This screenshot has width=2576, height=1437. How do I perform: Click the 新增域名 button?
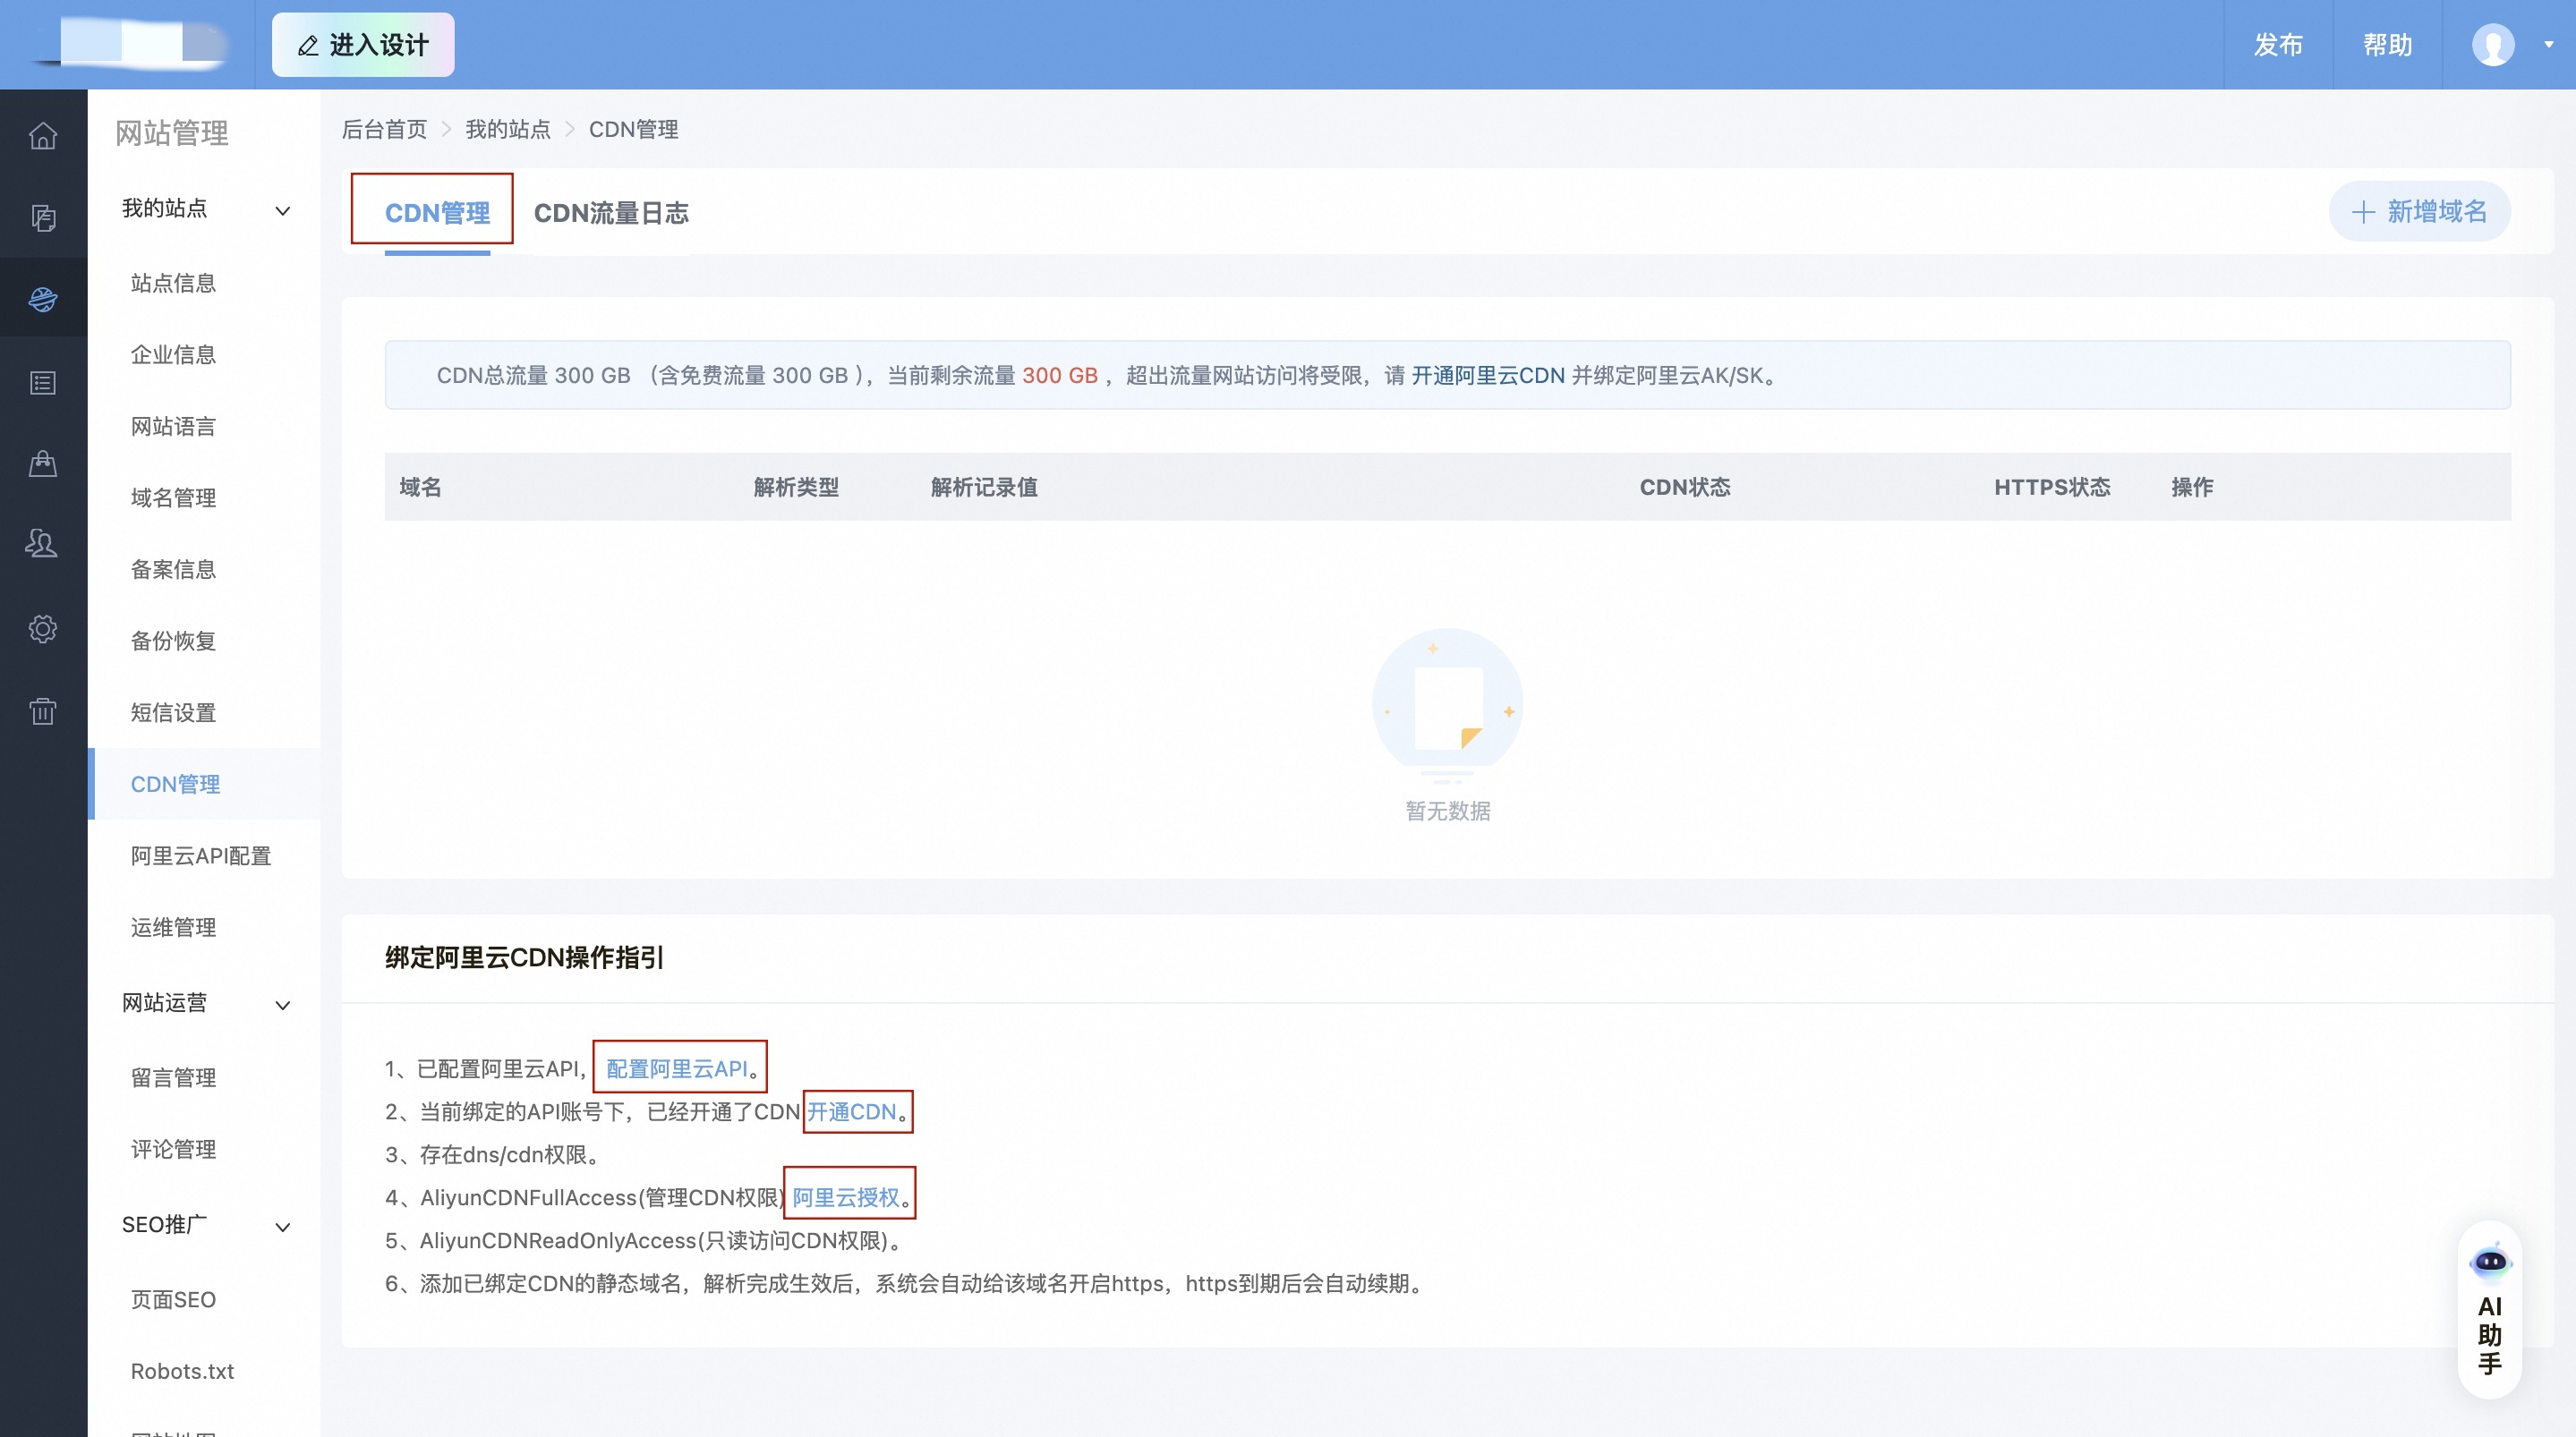[x=2419, y=211]
